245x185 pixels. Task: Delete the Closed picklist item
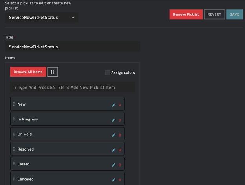(120, 165)
